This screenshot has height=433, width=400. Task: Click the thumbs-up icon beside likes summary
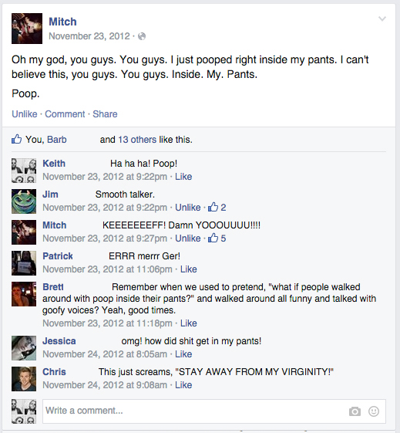(16, 139)
